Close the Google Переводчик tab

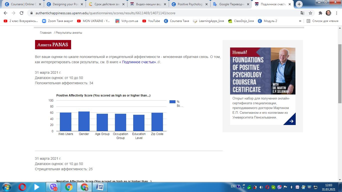pyautogui.click(x=248, y=4)
